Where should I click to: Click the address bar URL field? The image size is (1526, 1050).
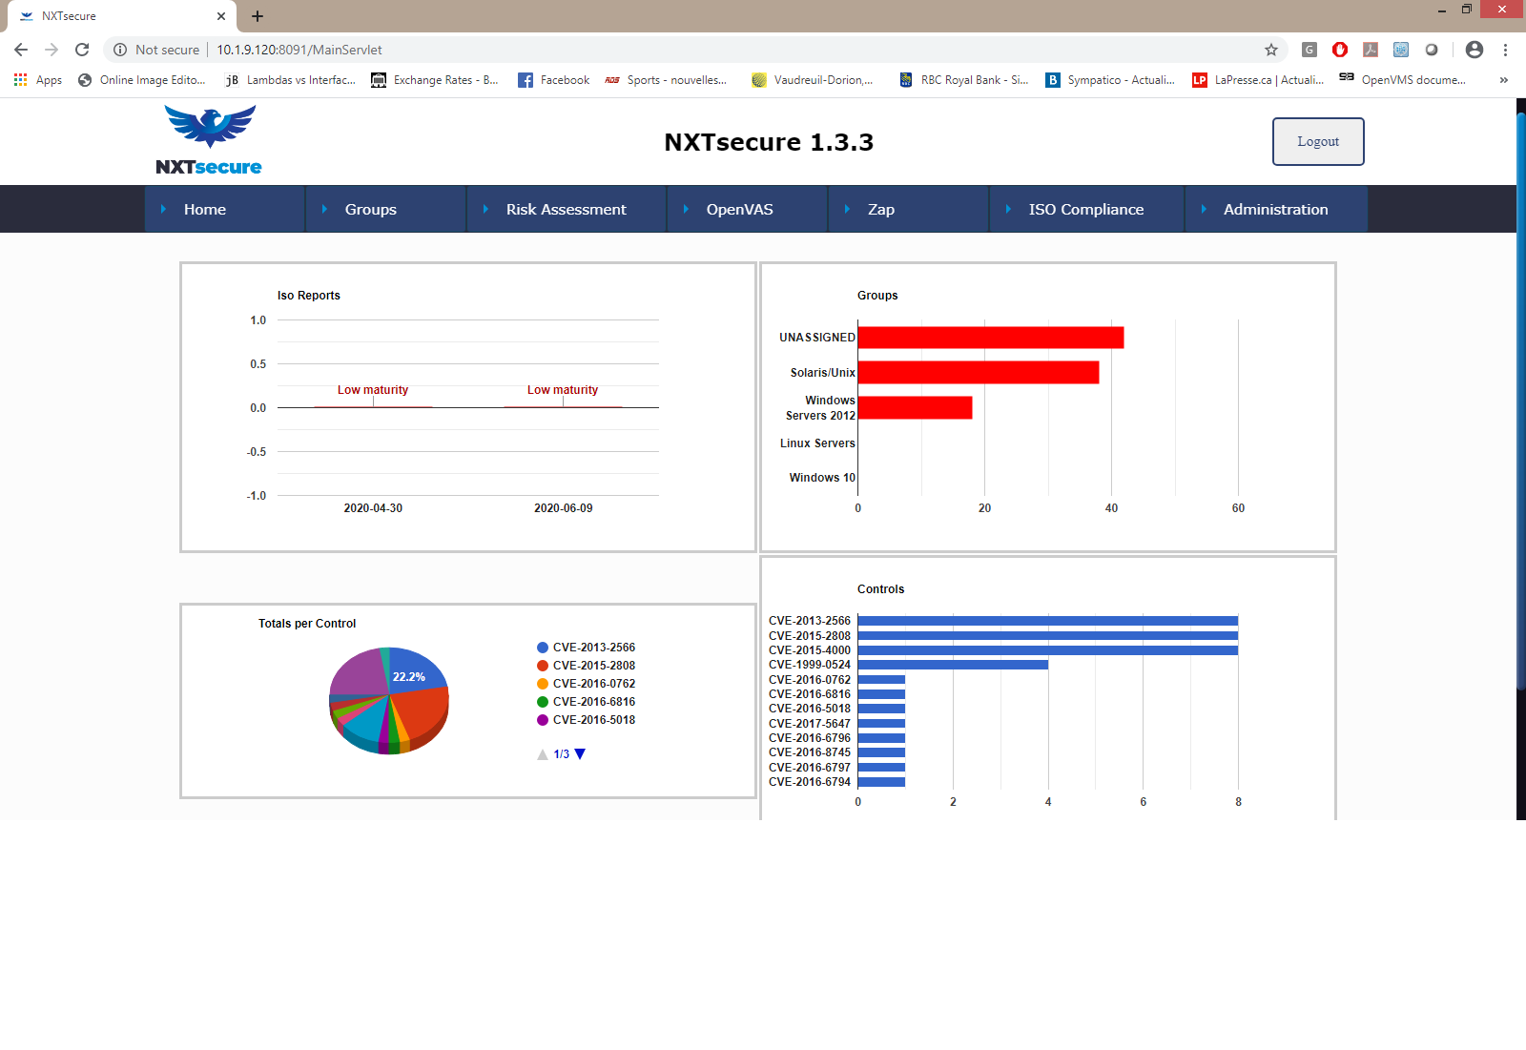click(668, 50)
